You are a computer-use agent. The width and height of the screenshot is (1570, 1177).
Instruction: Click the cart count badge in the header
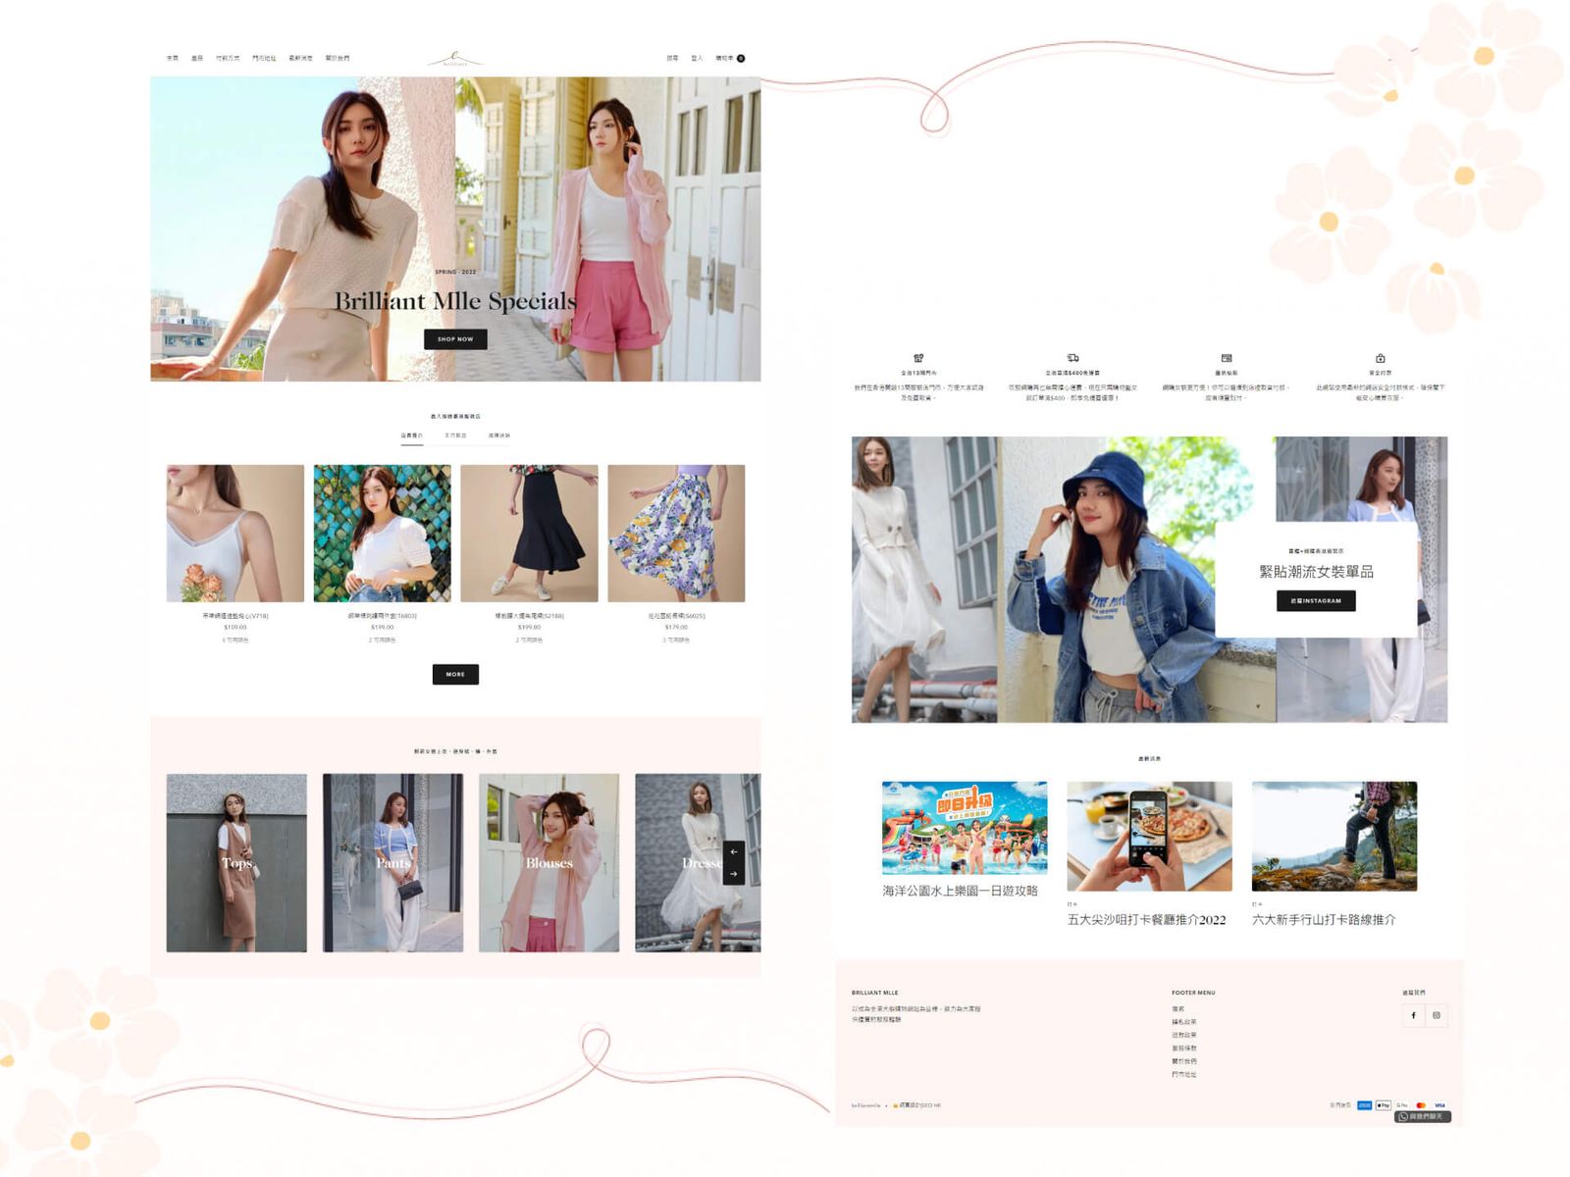point(741,58)
